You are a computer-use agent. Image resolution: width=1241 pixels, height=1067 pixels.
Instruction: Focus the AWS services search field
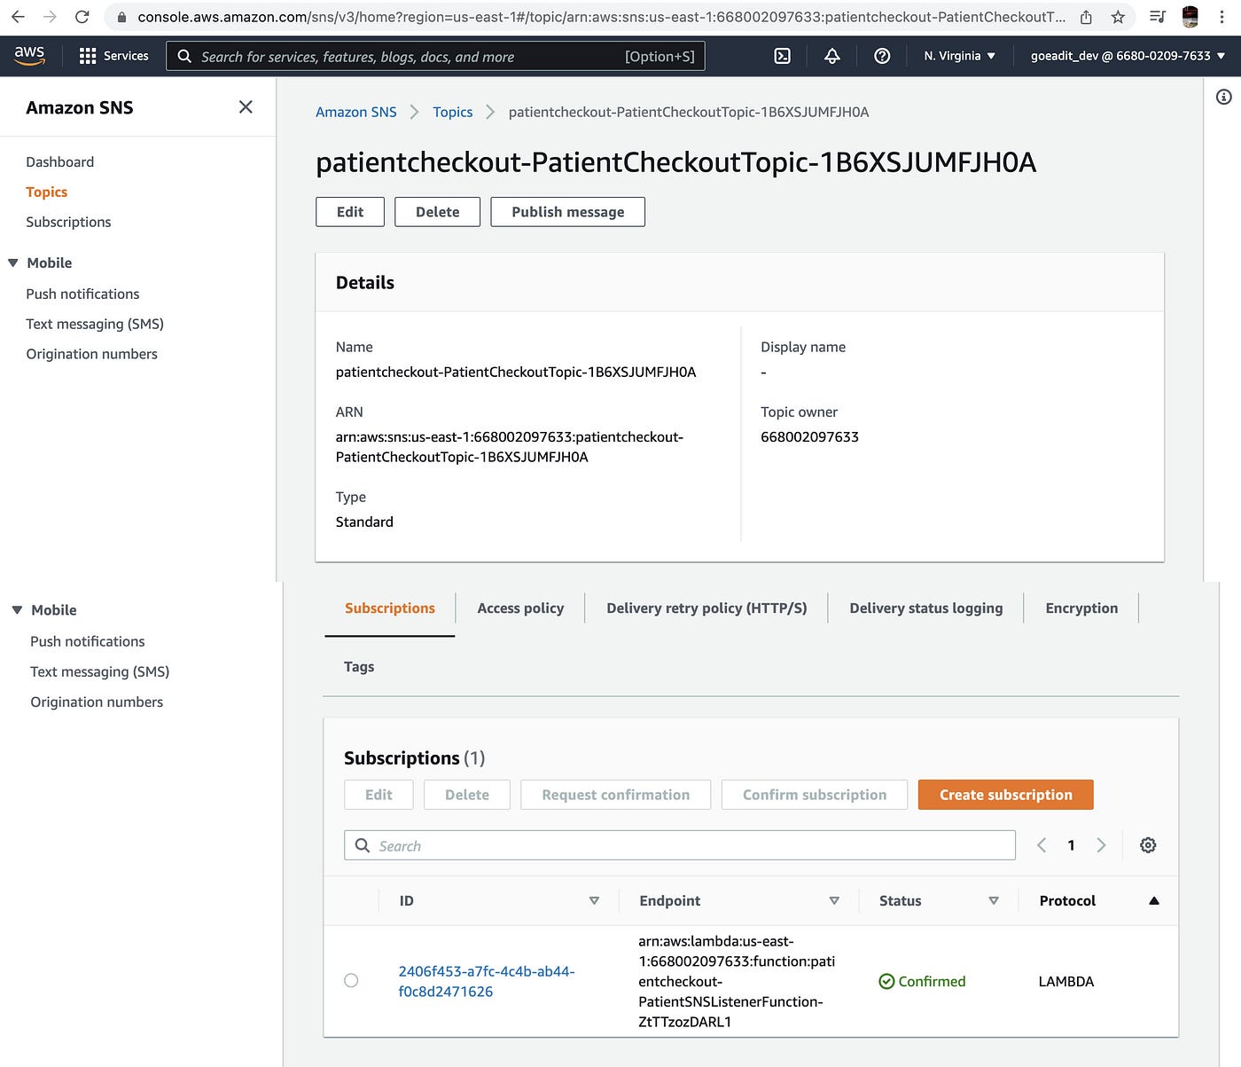coord(435,56)
